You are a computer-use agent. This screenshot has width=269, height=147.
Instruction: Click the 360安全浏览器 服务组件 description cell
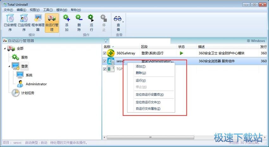click(x=216, y=61)
